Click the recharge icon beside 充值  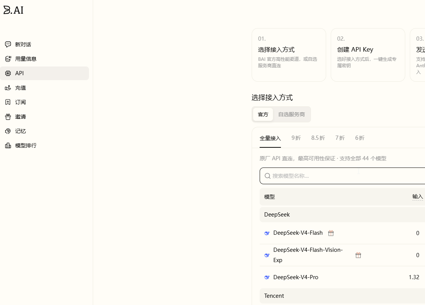pos(8,88)
